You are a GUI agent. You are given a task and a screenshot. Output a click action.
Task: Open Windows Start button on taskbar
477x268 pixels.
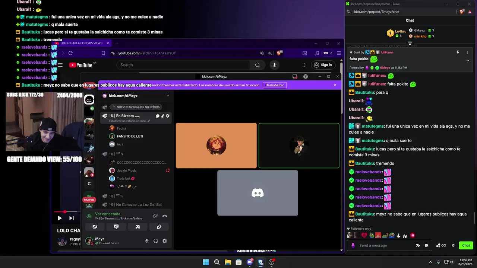tap(206, 262)
